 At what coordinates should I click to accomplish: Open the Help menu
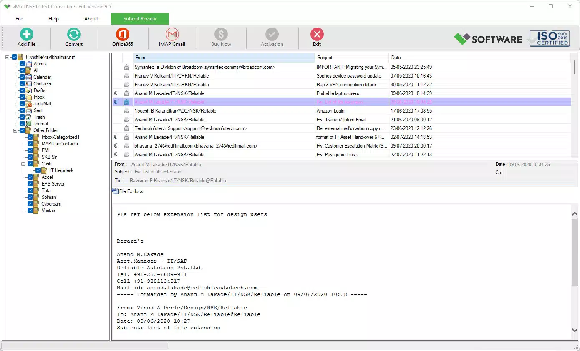tap(53, 19)
